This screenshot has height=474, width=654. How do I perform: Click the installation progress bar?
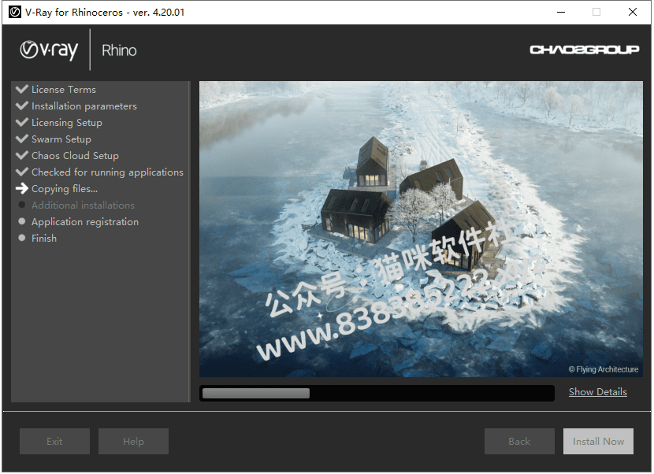(x=377, y=393)
